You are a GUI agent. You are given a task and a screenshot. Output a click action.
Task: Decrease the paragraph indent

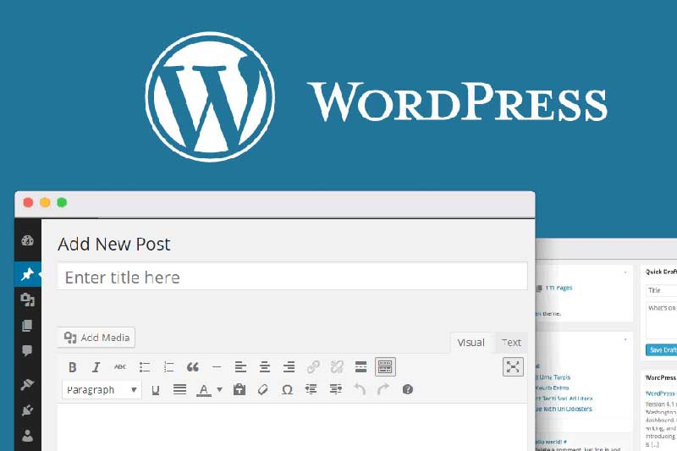tap(311, 390)
